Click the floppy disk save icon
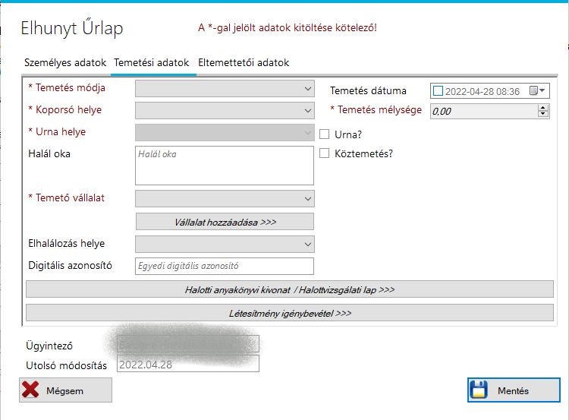The image size is (569, 420). (478, 390)
